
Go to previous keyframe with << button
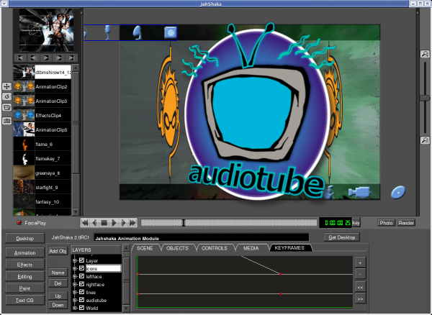(x=361, y=288)
